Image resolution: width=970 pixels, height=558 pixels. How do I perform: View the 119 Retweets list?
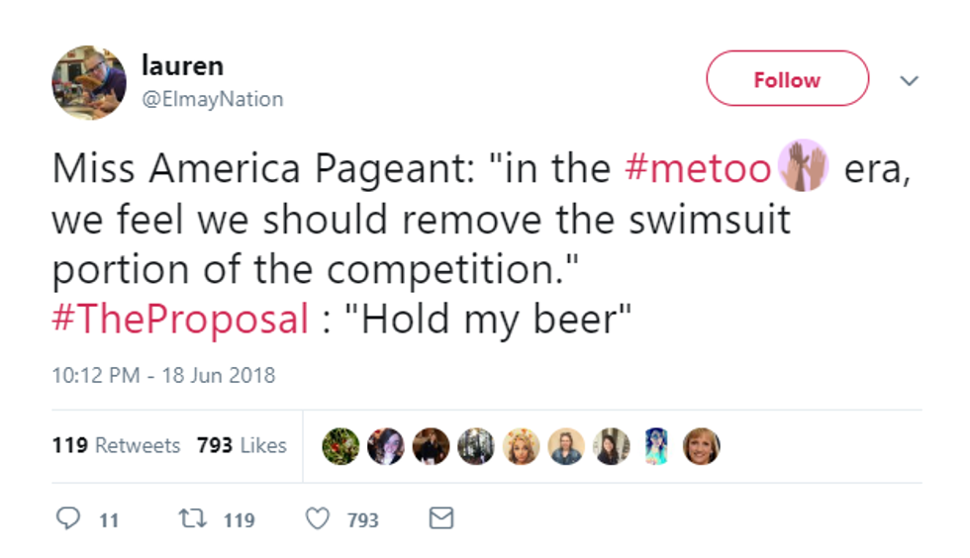[116, 445]
